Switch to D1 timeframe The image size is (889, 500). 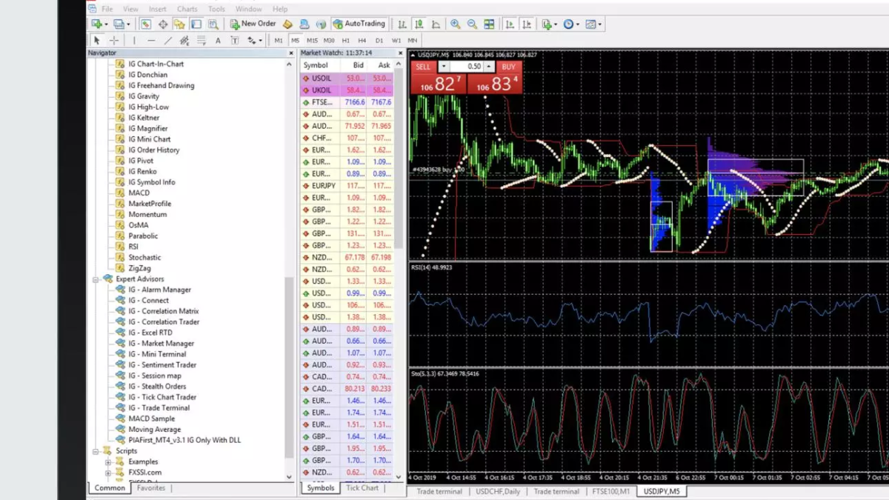[x=379, y=40]
